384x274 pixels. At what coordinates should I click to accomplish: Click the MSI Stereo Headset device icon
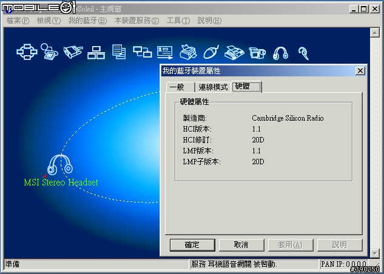pyautogui.click(x=60, y=165)
